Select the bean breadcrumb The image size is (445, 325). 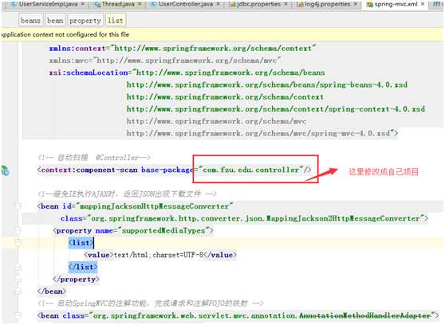pyautogui.click(x=55, y=21)
